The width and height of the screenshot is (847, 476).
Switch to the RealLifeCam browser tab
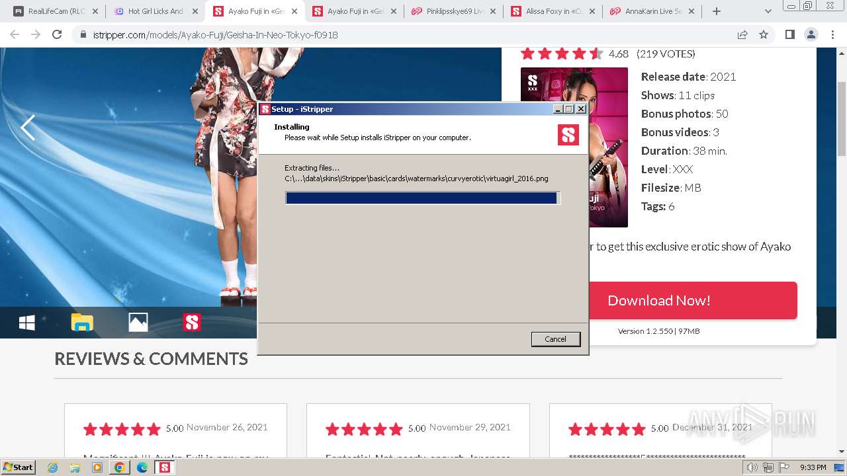(56, 11)
